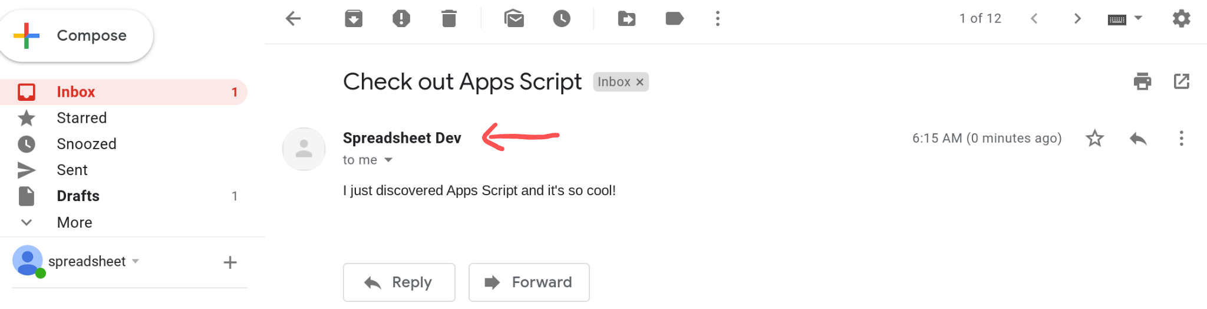Start a new chat with plus
This screenshot has width=1207, height=309.
230,262
